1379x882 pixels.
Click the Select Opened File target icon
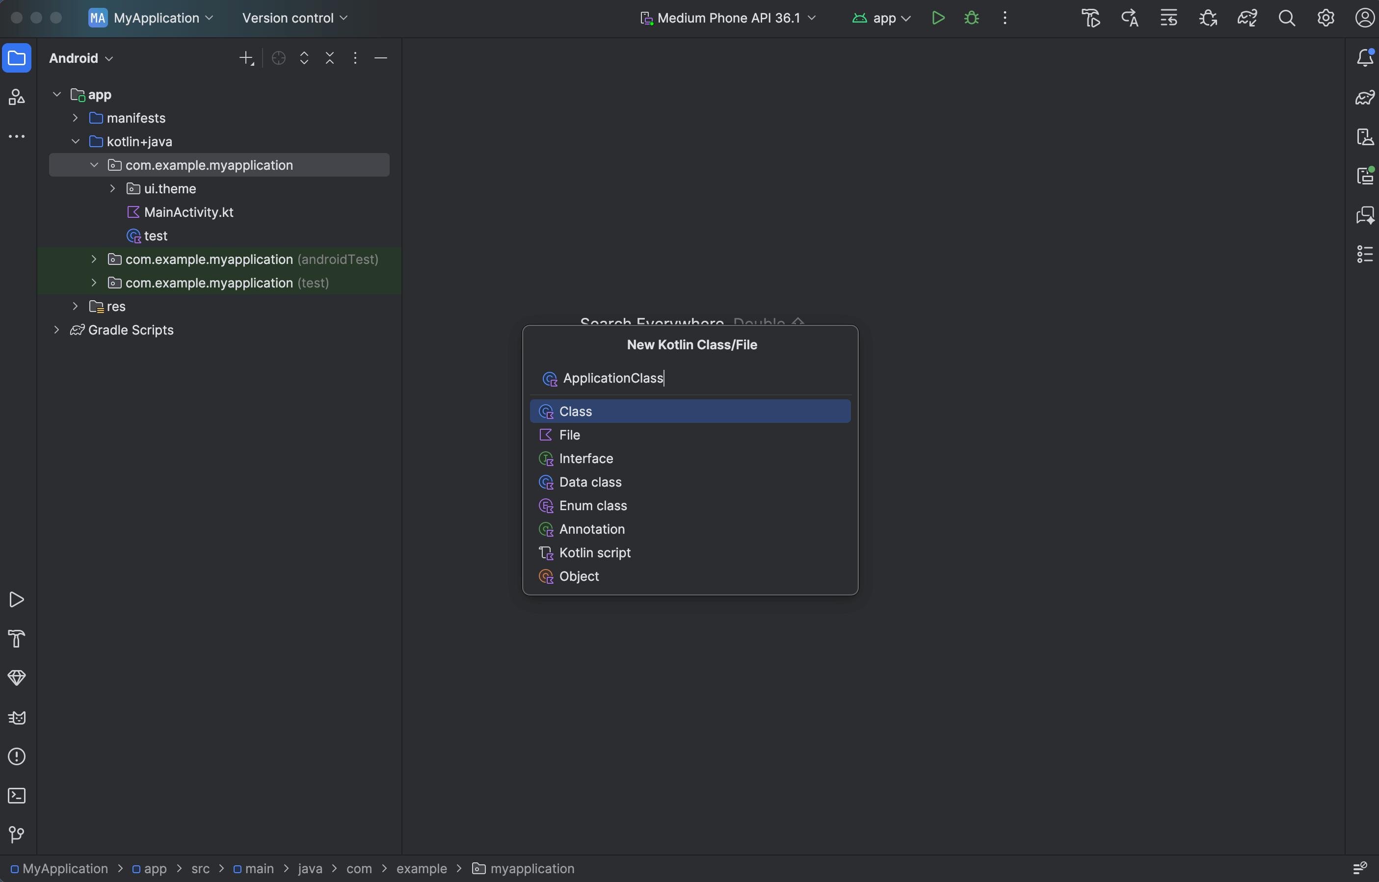[x=279, y=58]
